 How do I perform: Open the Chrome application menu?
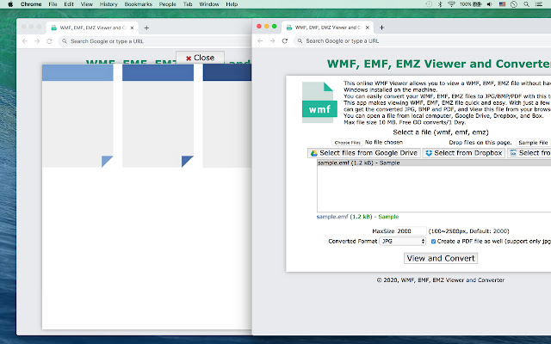click(x=31, y=4)
